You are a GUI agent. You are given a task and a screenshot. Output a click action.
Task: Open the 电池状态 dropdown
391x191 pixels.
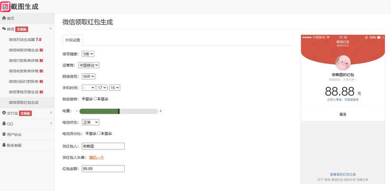click(x=90, y=122)
